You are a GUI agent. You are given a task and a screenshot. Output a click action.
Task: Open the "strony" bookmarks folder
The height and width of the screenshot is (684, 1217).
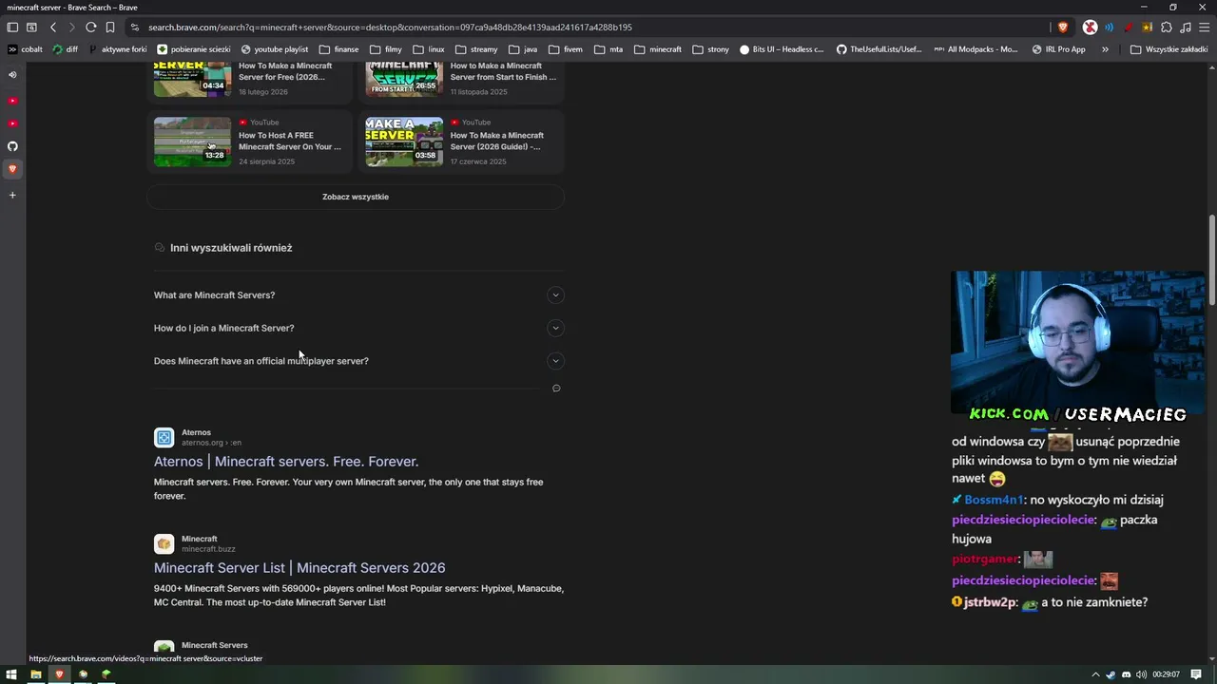[711, 49]
